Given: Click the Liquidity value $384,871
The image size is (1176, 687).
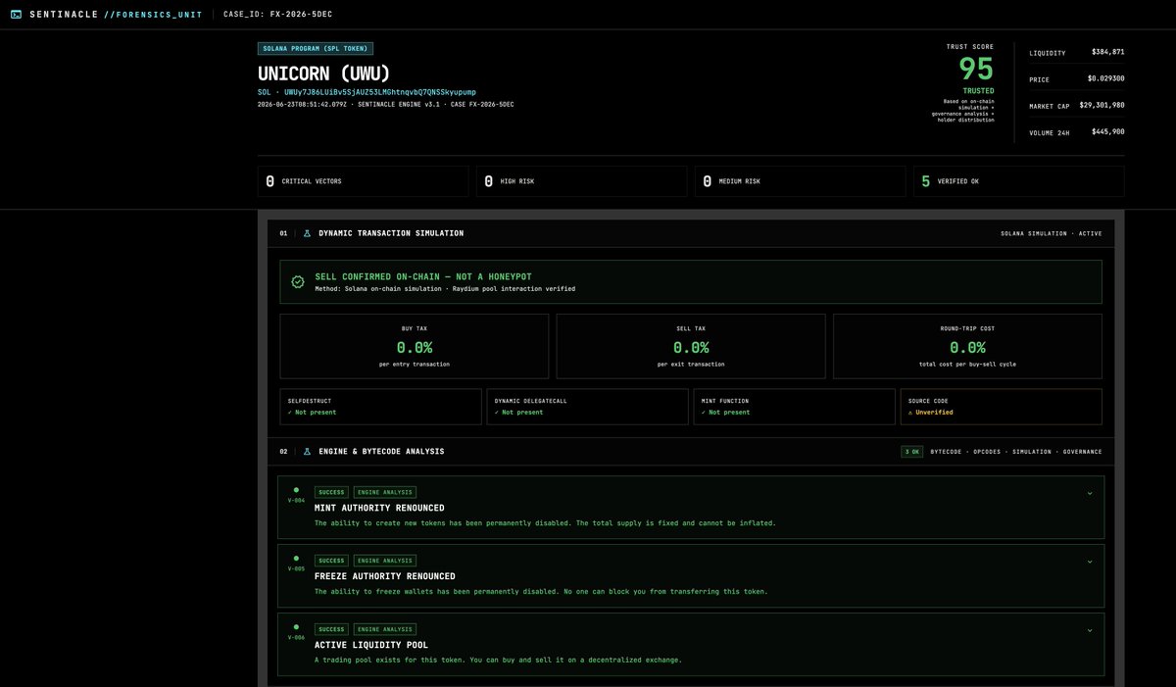Looking at the screenshot, I should point(1107,52).
